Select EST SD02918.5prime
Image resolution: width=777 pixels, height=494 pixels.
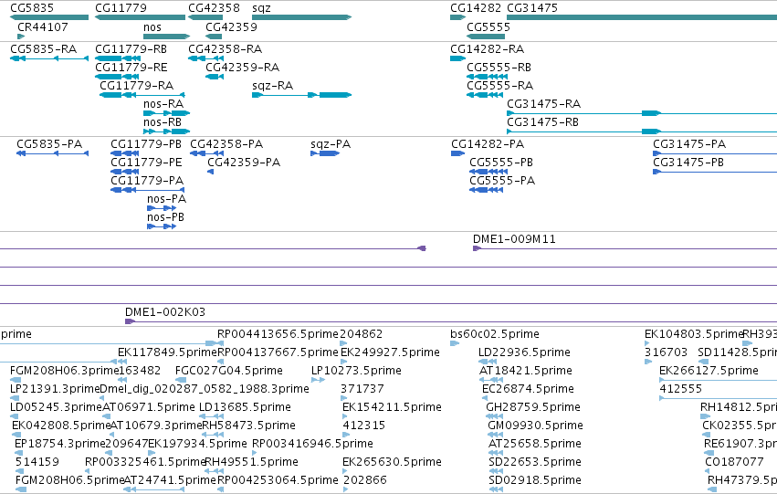pyautogui.click(x=535, y=480)
